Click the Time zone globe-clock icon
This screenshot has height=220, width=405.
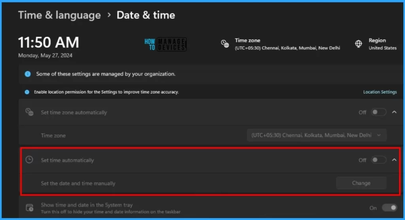(x=225, y=44)
